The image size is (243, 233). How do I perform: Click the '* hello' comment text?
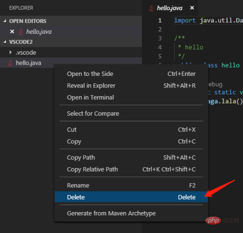pos(190,47)
